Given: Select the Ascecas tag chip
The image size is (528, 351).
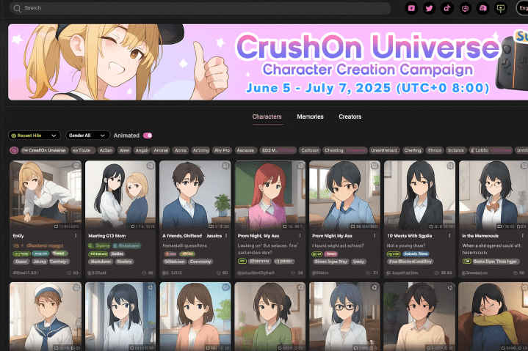Looking at the screenshot, I should coord(245,150).
